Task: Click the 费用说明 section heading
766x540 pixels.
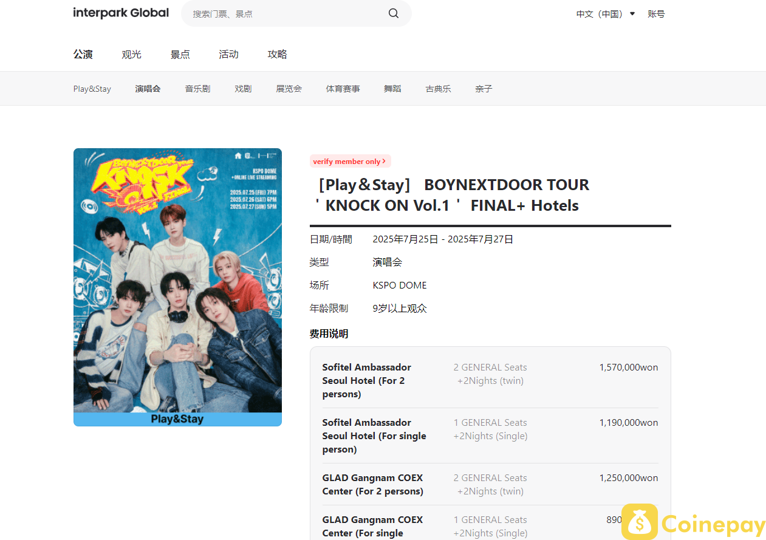Action: click(x=329, y=333)
